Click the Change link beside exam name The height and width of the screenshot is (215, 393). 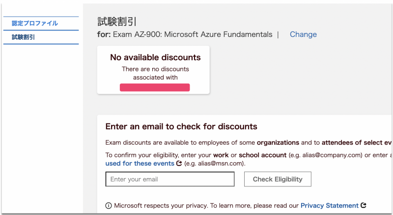(x=303, y=34)
